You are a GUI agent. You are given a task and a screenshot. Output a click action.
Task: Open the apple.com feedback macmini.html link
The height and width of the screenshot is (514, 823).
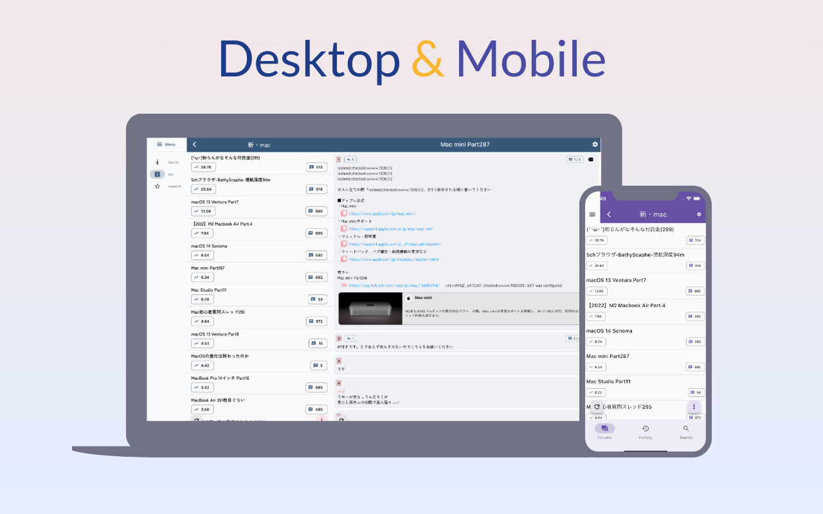click(393, 260)
